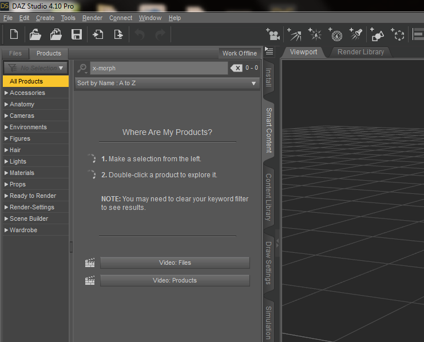Open the Connect menu
The image size is (424, 342).
121,18
